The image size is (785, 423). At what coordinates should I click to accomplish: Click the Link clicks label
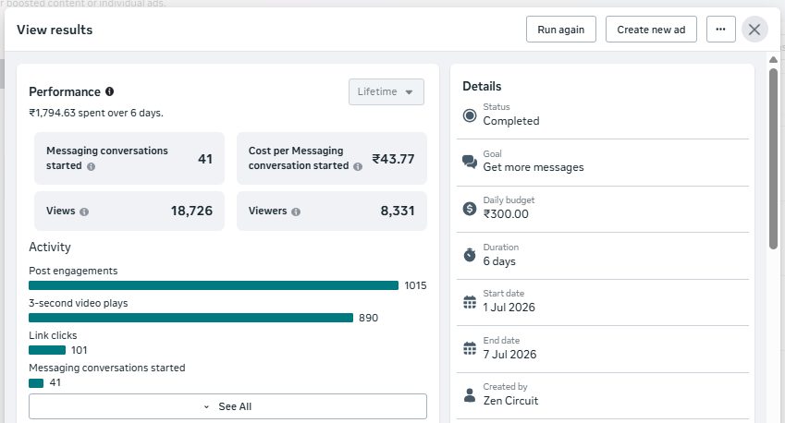(53, 335)
